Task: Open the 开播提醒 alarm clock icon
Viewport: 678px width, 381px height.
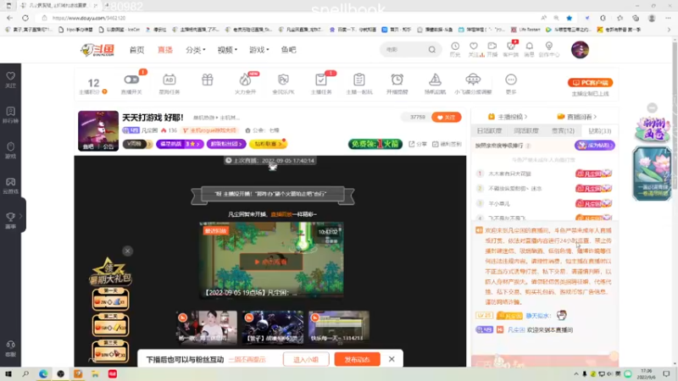Action: [397, 80]
